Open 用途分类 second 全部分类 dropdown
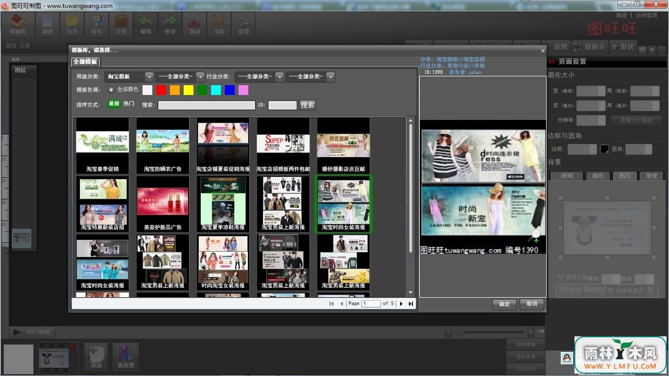The image size is (669, 376). coord(180,77)
